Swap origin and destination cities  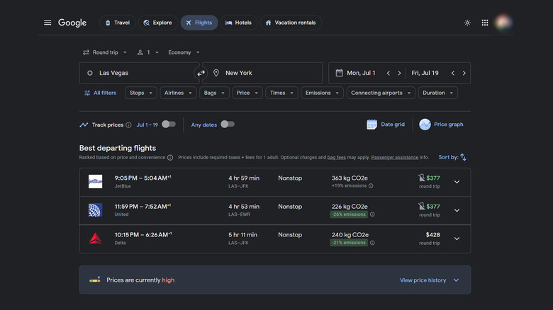201,73
